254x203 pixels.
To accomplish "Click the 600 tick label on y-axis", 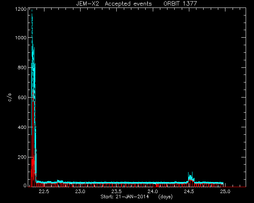I will point(22,97).
